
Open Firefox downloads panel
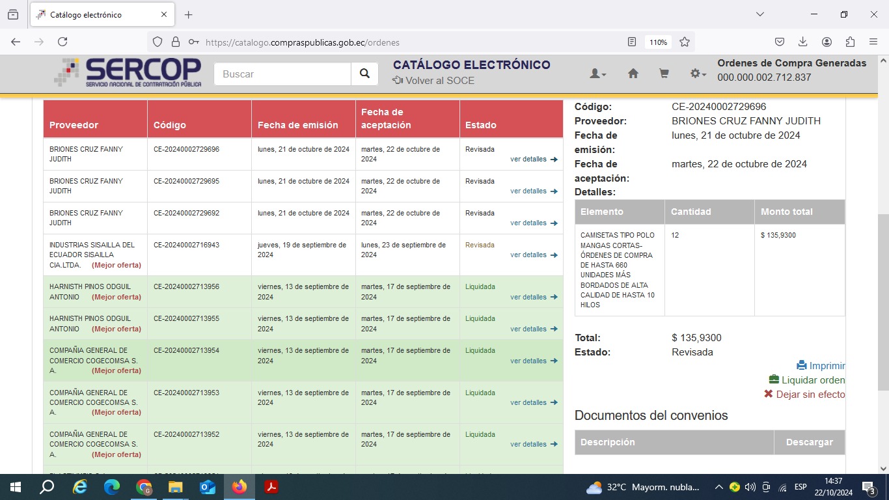pos(803,42)
